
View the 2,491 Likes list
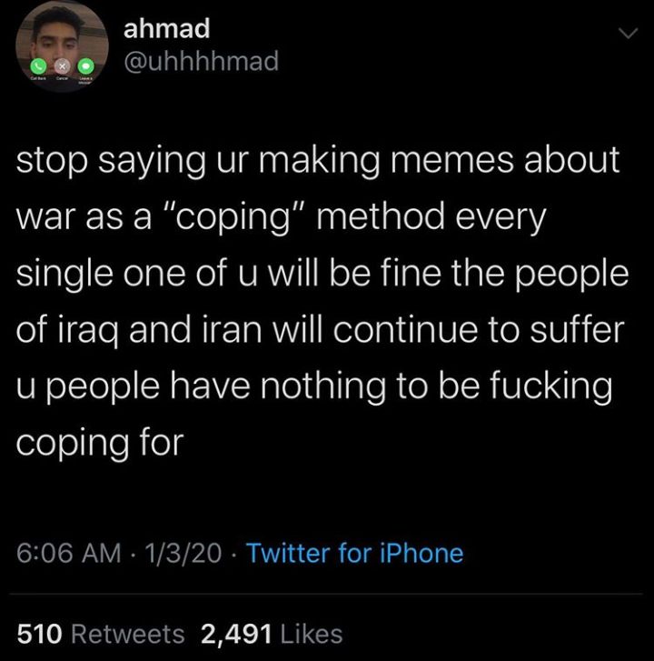272,634
